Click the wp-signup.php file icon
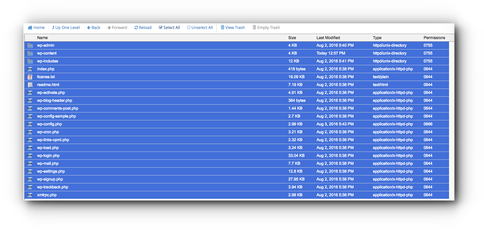484x230 pixels. tap(30, 179)
